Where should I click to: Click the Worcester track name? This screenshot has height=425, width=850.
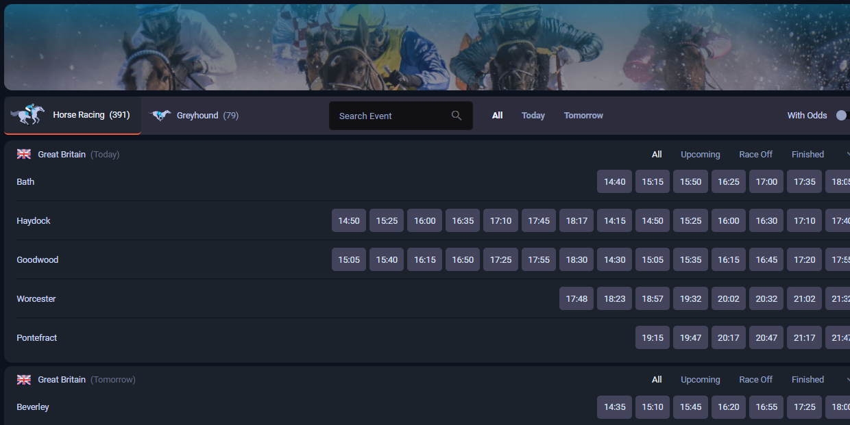click(36, 298)
